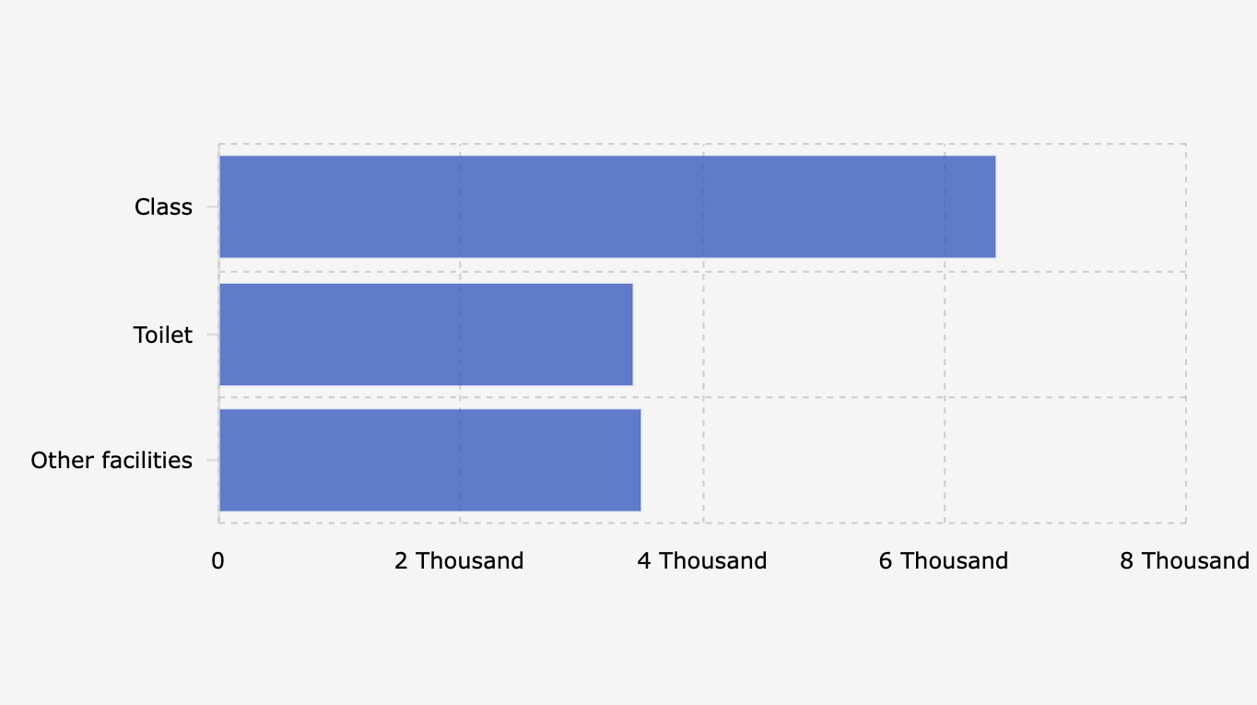Click the tick mark beside the Toilet label
1257x705 pixels.
click(x=212, y=334)
